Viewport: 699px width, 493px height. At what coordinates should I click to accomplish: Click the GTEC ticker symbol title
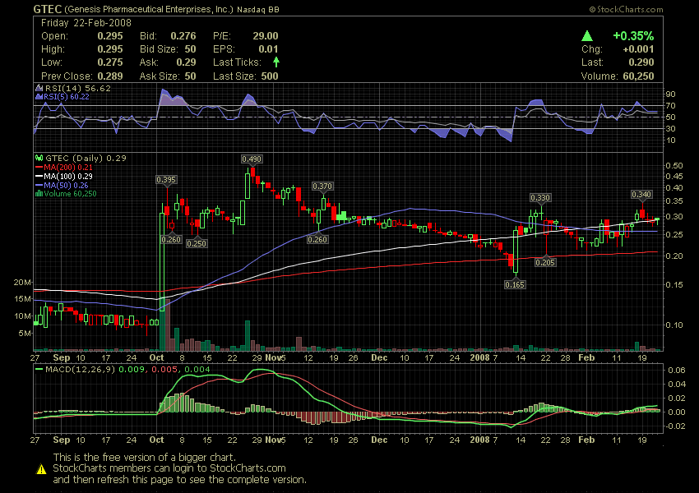click(44, 9)
